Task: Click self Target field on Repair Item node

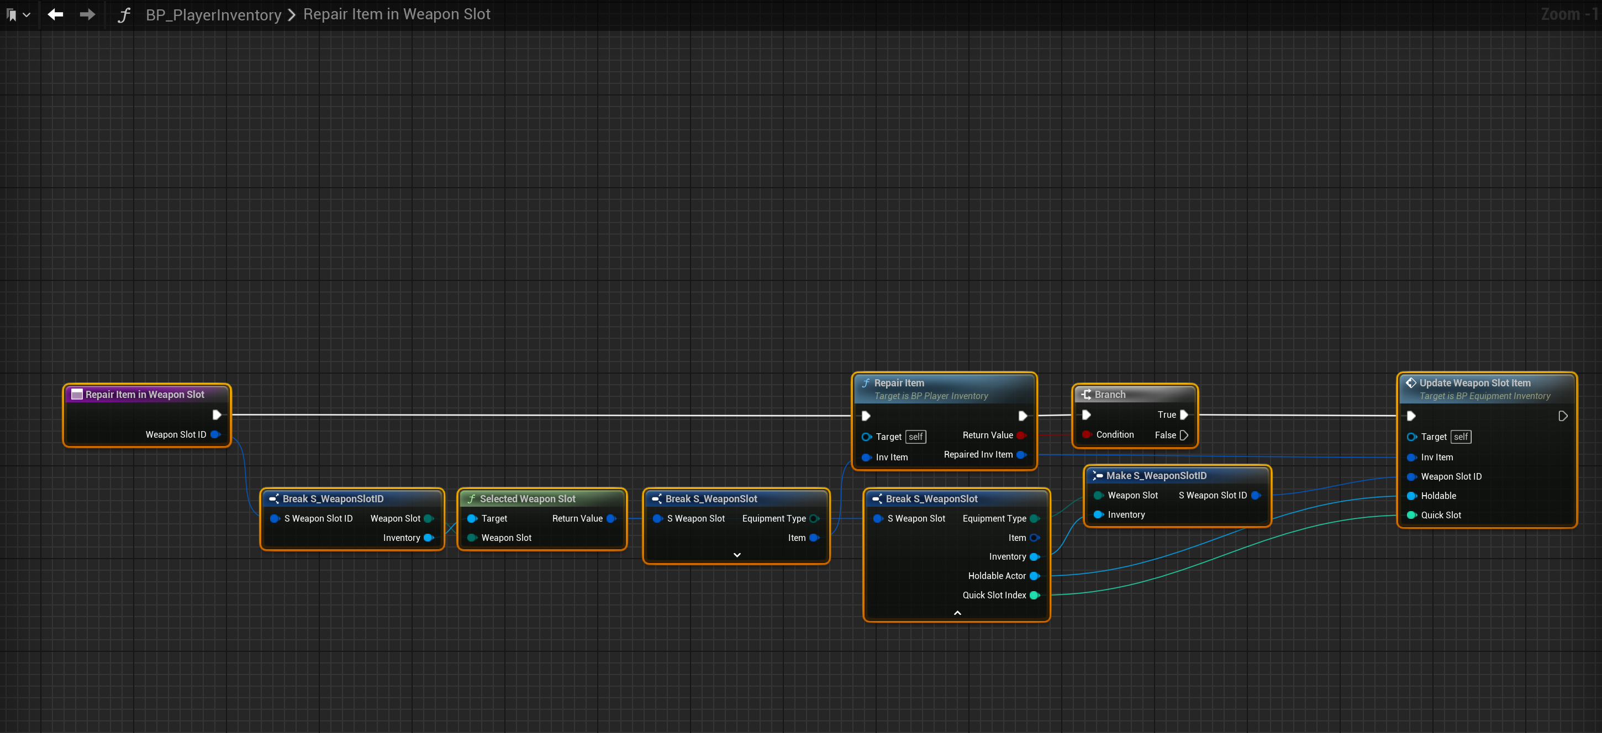Action: coord(915,437)
